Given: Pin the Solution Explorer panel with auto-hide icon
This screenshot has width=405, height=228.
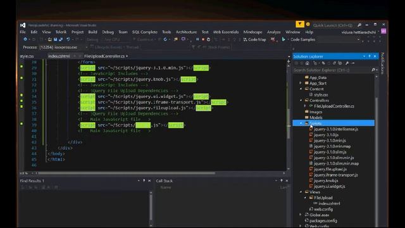Looking at the screenshot, I should point(370,56).
